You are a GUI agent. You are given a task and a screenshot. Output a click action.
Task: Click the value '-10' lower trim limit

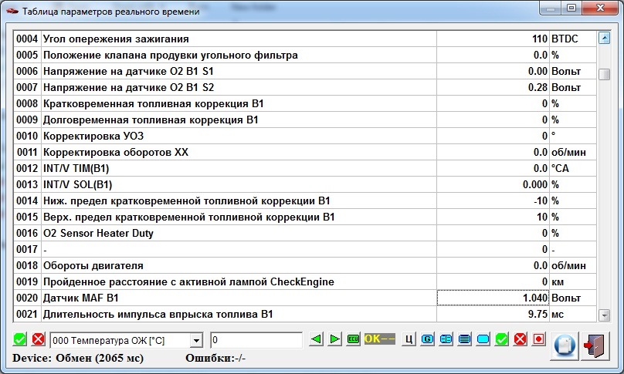pos(493,200)
